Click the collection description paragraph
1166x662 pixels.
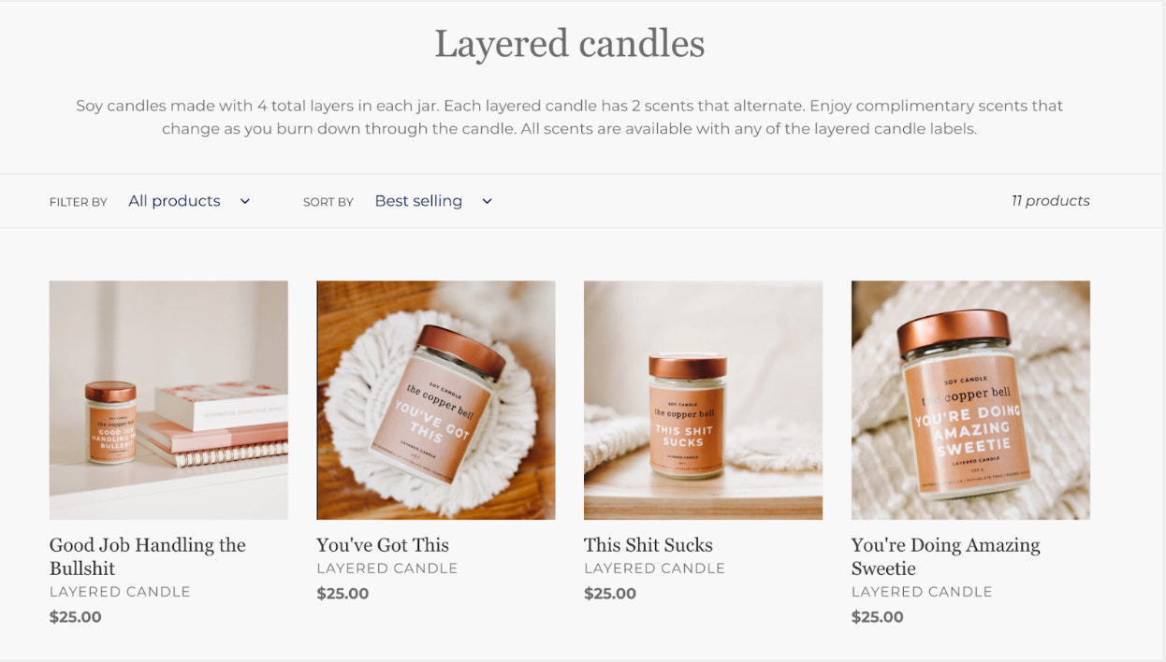570,117
